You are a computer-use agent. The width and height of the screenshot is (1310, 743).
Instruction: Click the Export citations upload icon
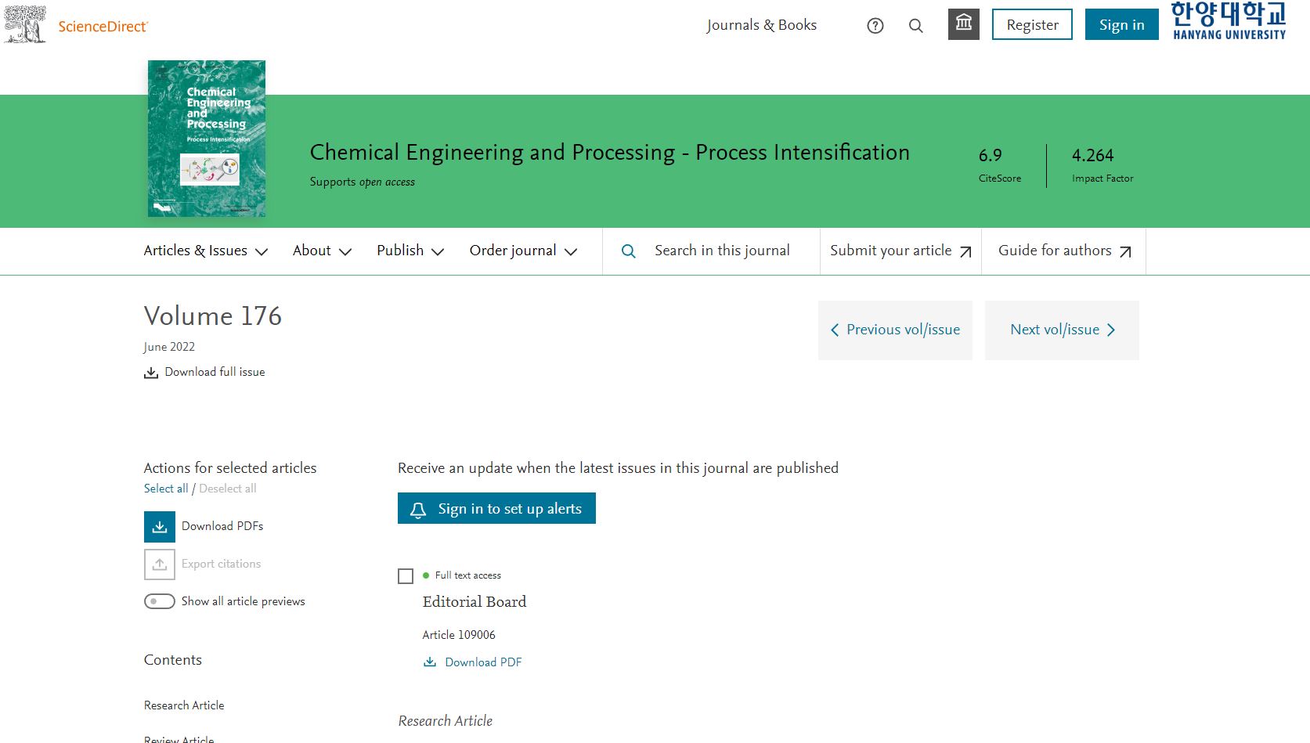coord(160,564)
